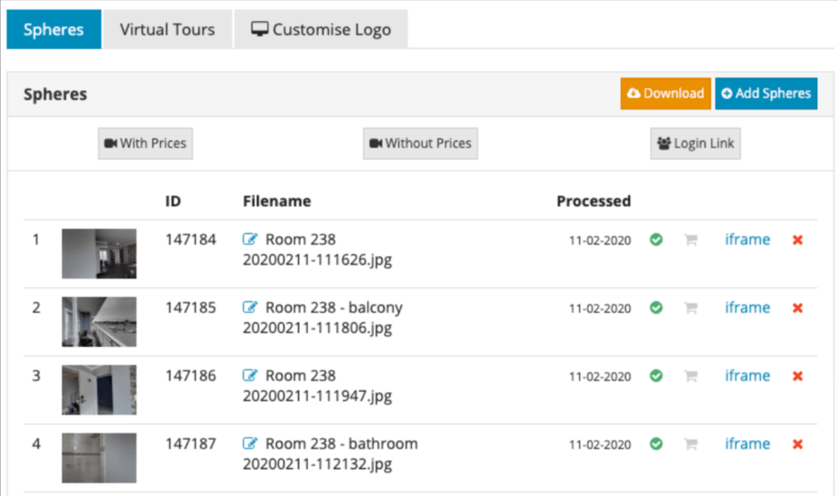The height and width of the screenshot is (496, 838).
Task: Click the shopping cart icon for sphere 147185
Action: point(691,307)
